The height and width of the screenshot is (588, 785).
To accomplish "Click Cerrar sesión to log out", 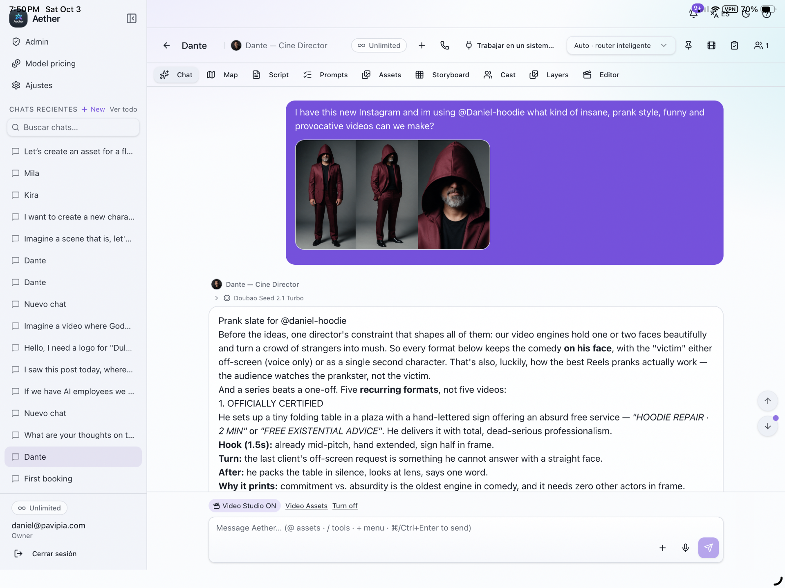I will point(46,553).
